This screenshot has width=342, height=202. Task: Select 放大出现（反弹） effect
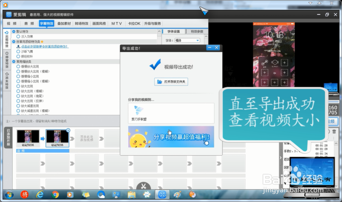tap(18, 101)
